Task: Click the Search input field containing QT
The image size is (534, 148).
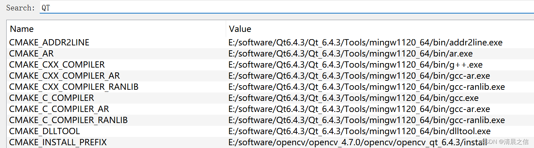Action: (287, 8)
